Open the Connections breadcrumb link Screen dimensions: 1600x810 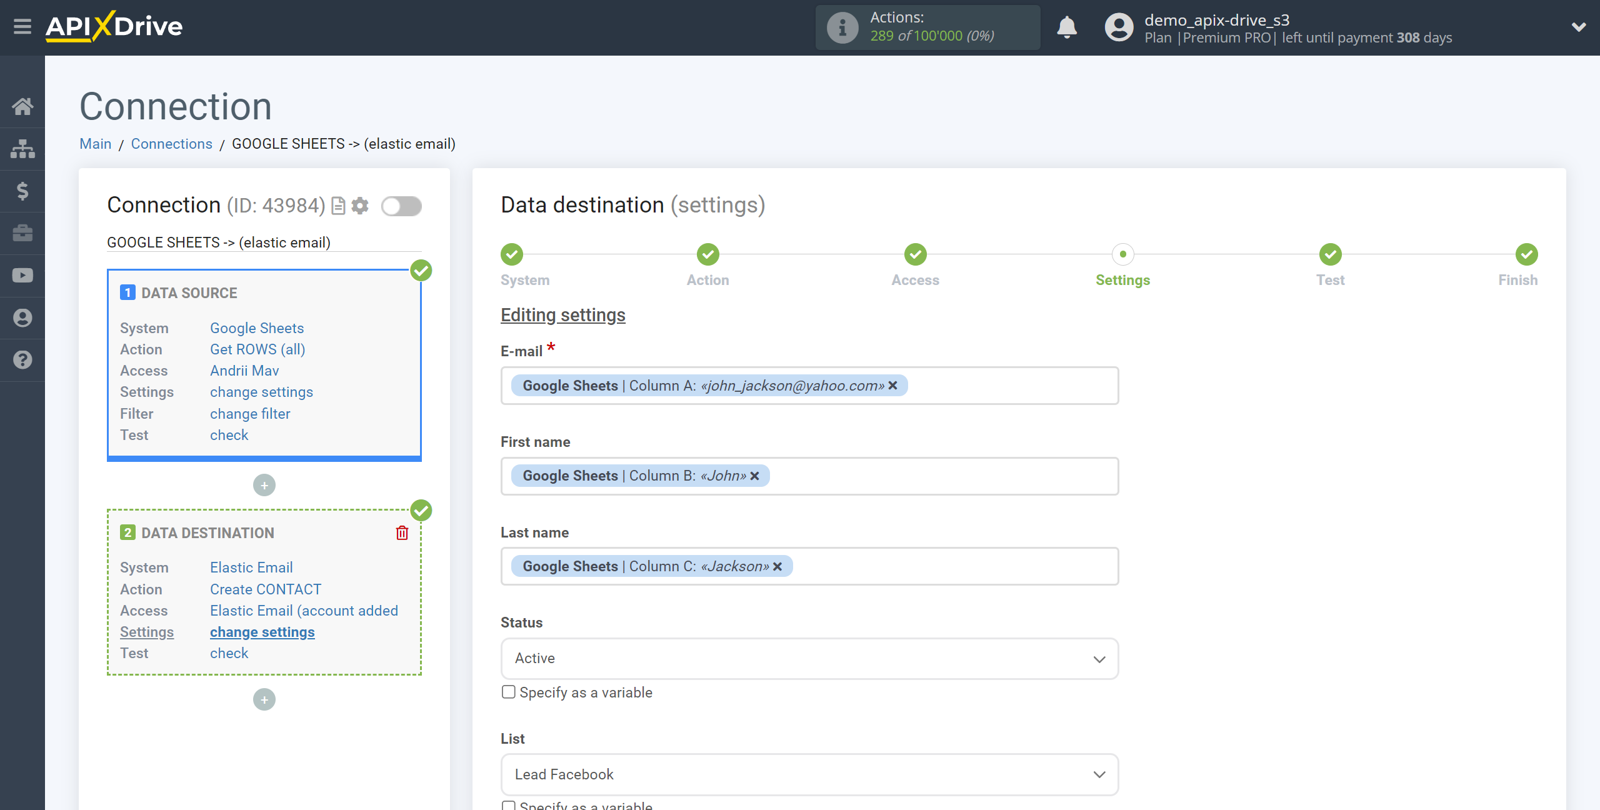171,144
